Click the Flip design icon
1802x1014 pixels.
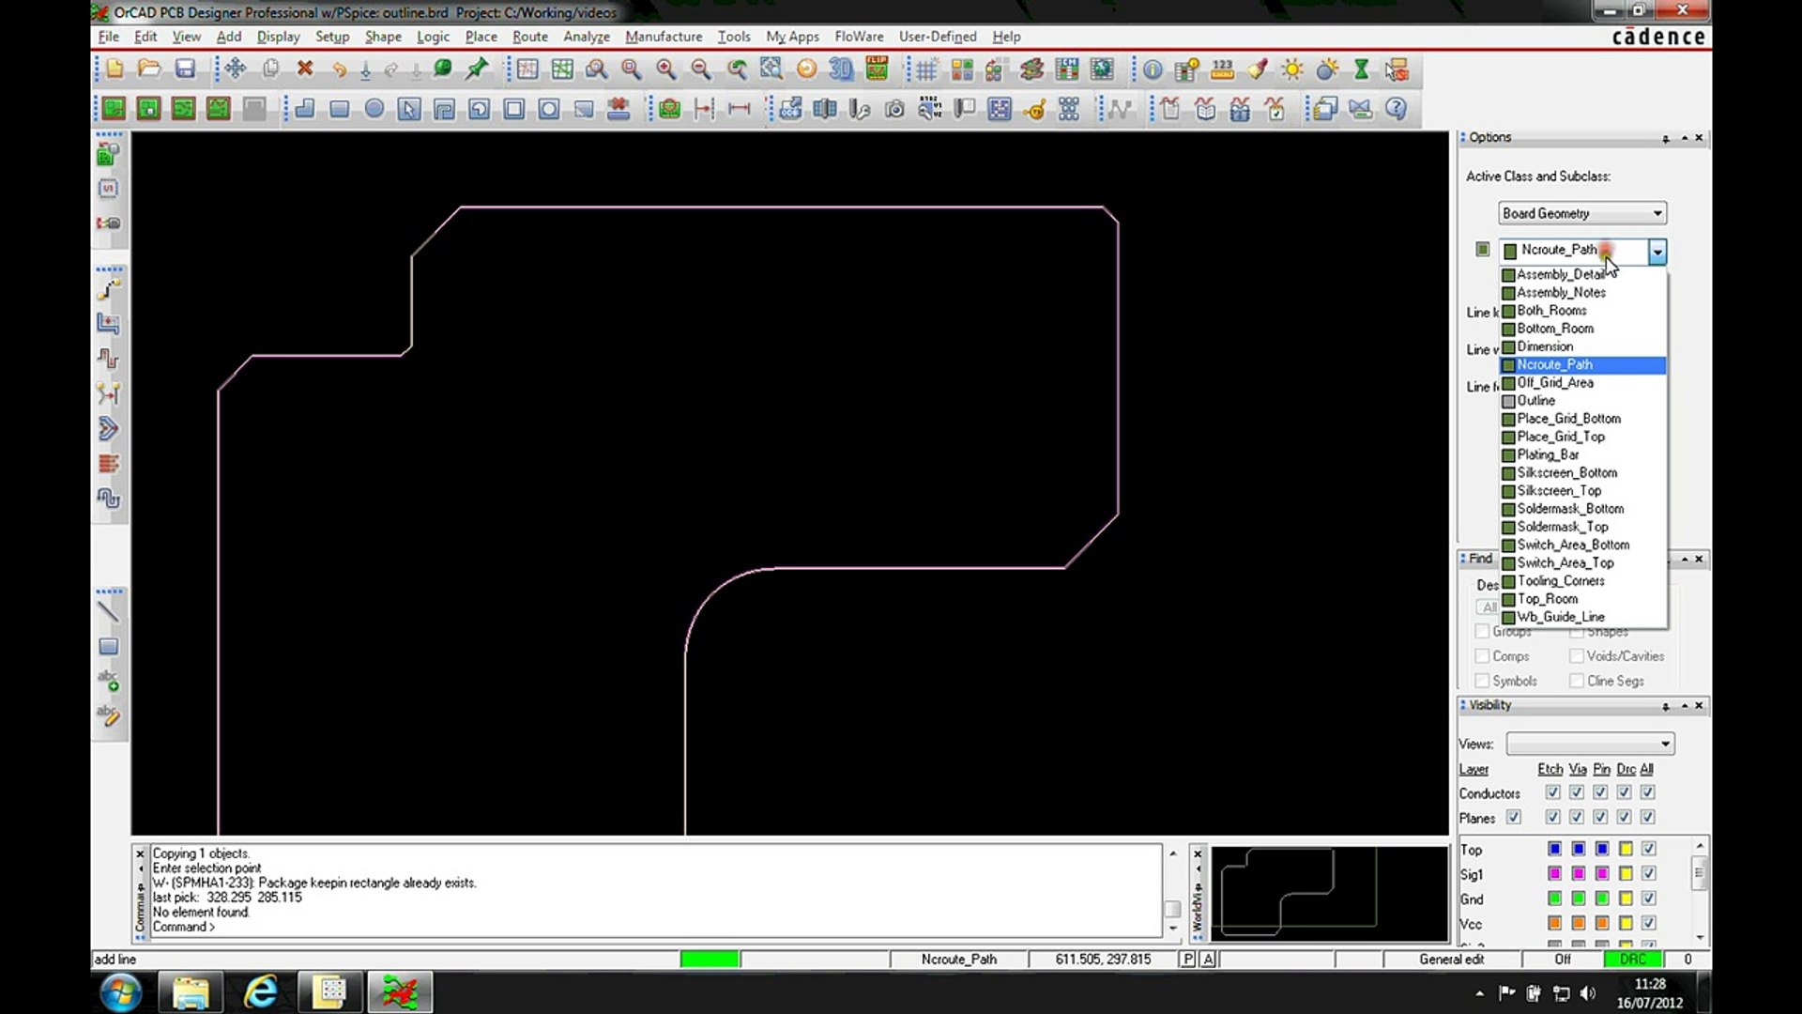pos(877,69)
